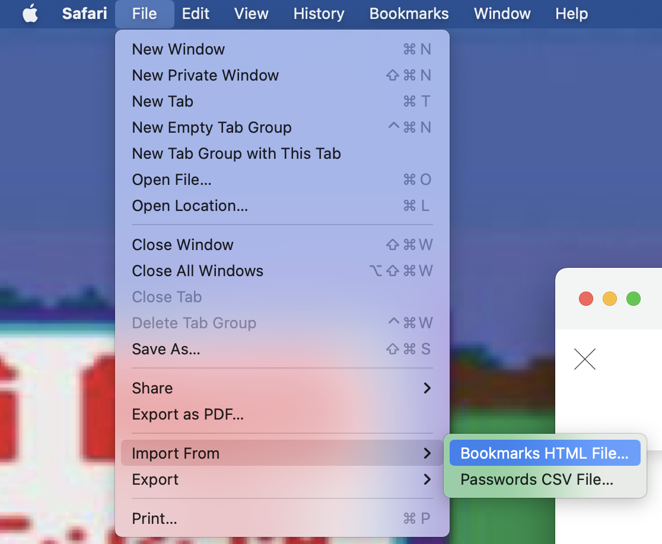Expand the Share submenu
Screen dimensions: 662x544
click(x=282, y=388)
